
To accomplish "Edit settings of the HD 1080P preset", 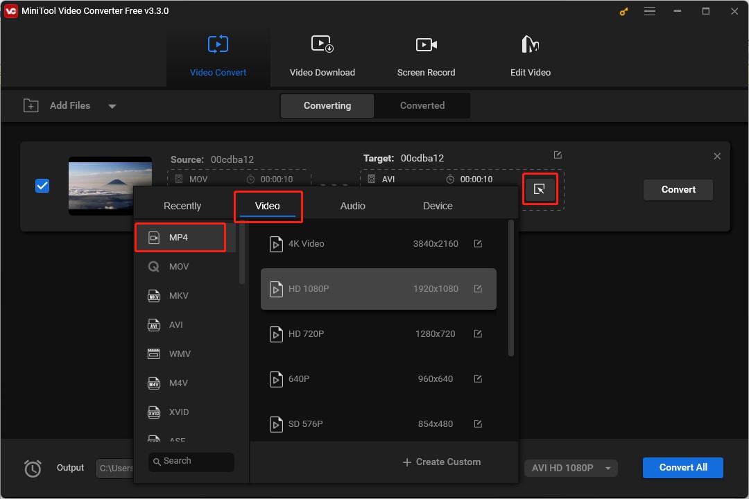I will [478, 288].
